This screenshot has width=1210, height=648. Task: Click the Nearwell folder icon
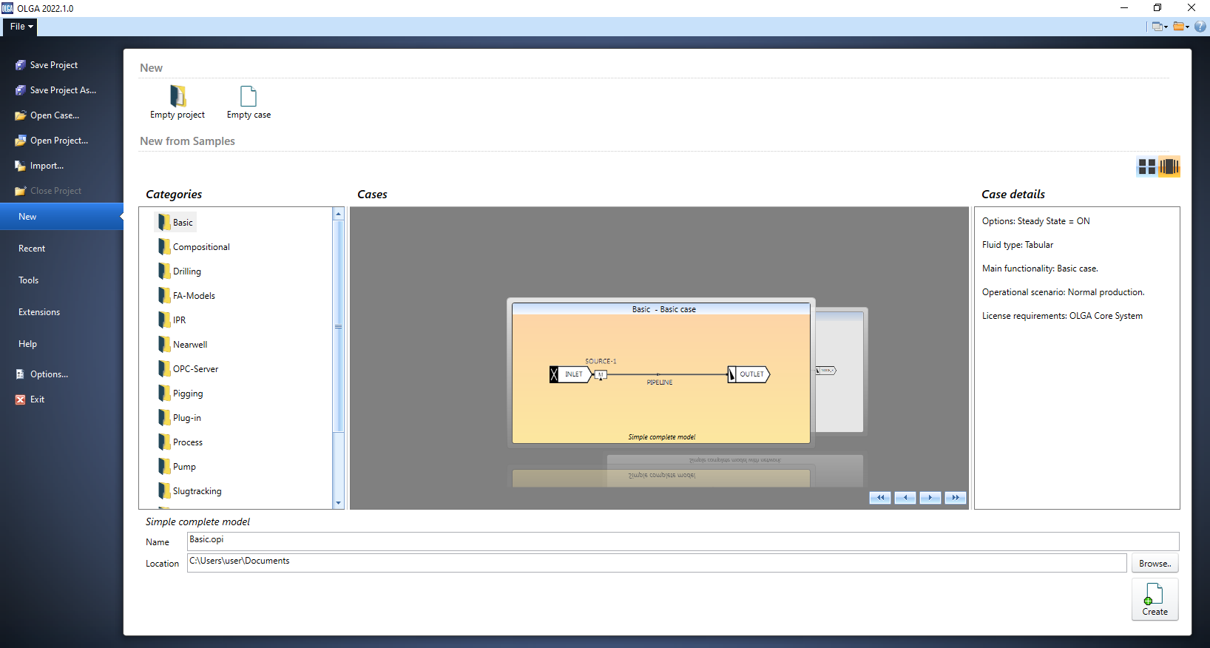[x=164, y=344]
